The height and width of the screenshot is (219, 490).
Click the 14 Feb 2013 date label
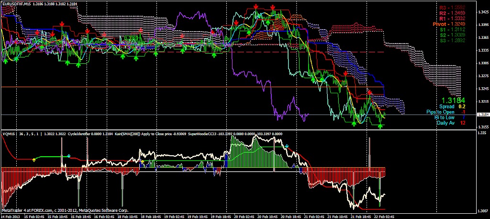point(11,217)
